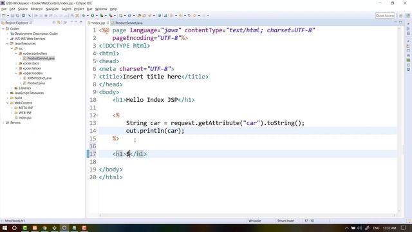The image size is (412, 232).
Task: Expand the Libraries node
Action: [12, 88]
